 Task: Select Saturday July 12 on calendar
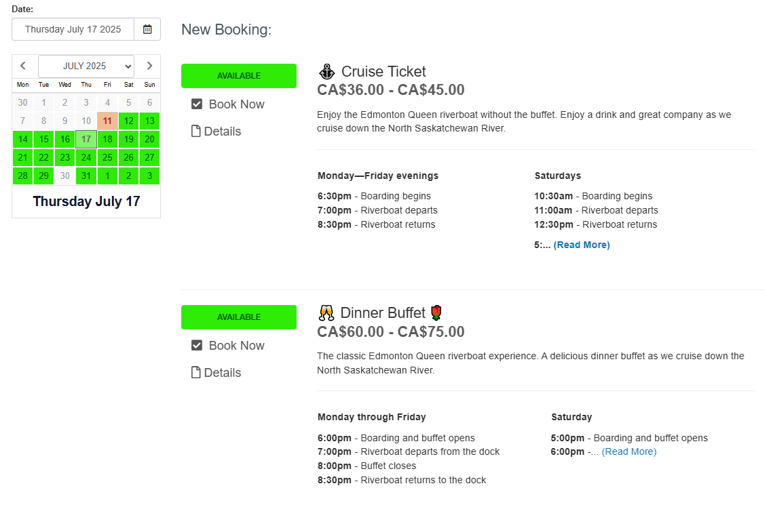[x=128, y=121]
